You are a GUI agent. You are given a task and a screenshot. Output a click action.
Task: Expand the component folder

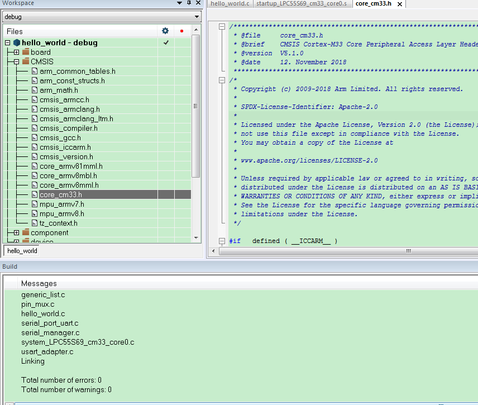(16, 233)
